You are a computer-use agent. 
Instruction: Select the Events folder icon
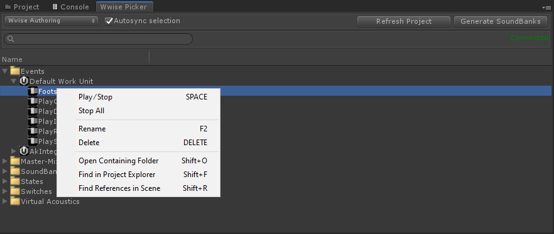[15, 71]
